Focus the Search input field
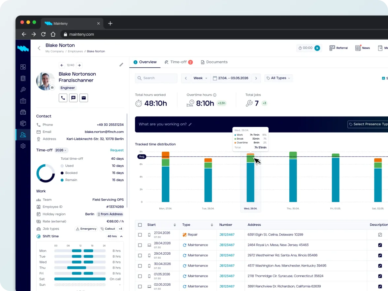Image resolution: width=388 pixels, height=291 pixels. click(156, 78)
